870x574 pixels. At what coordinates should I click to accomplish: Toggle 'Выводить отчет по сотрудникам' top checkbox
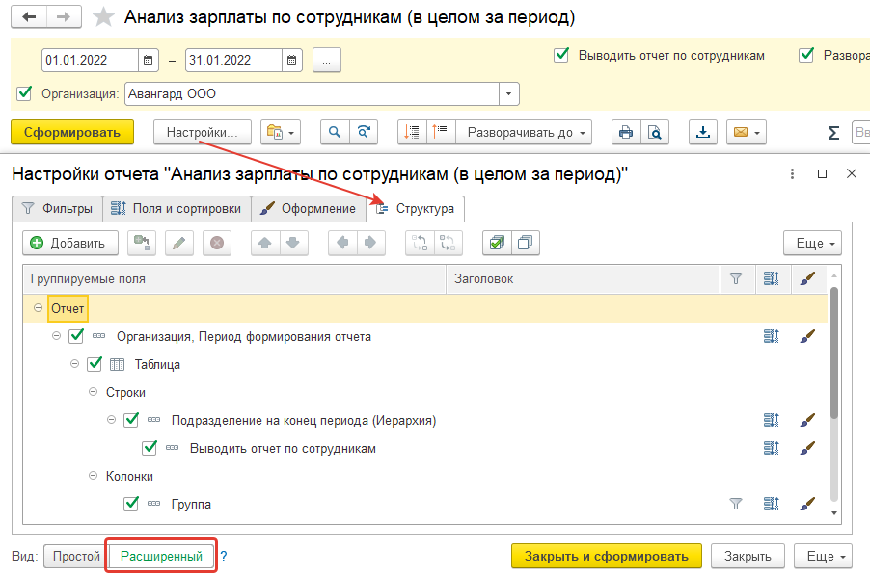click(x=560, y=56)
